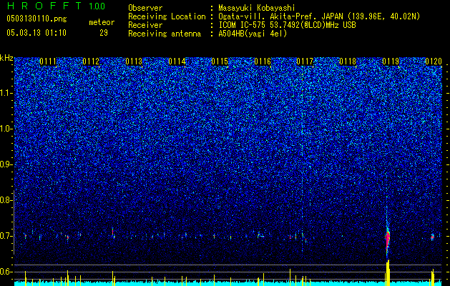The image size is (450, 286).
Task: Click the 0114 time marker
Action: 177,61
